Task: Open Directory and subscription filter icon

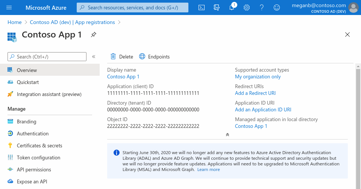Action: pos(217,7)
